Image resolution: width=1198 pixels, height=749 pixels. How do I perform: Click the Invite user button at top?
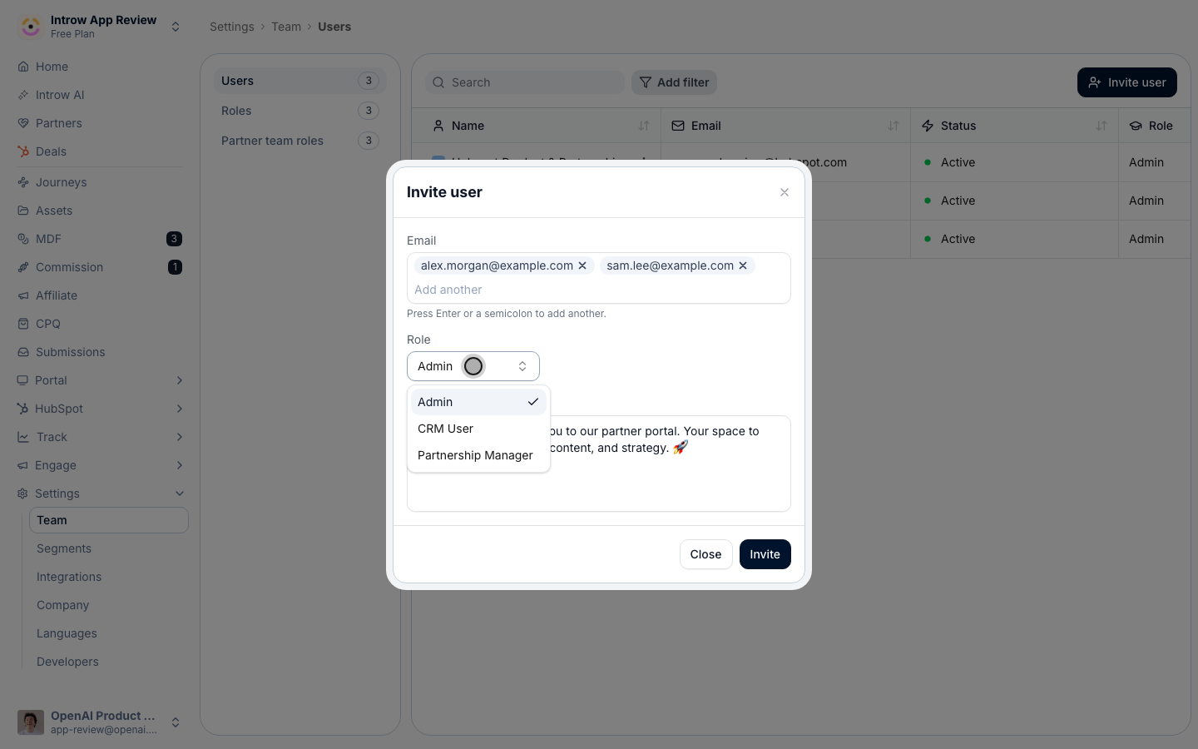[x=1127, y=82]
